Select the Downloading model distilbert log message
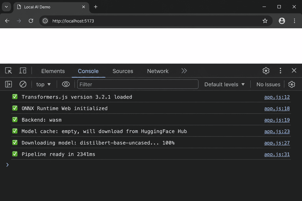 [98, 143]
